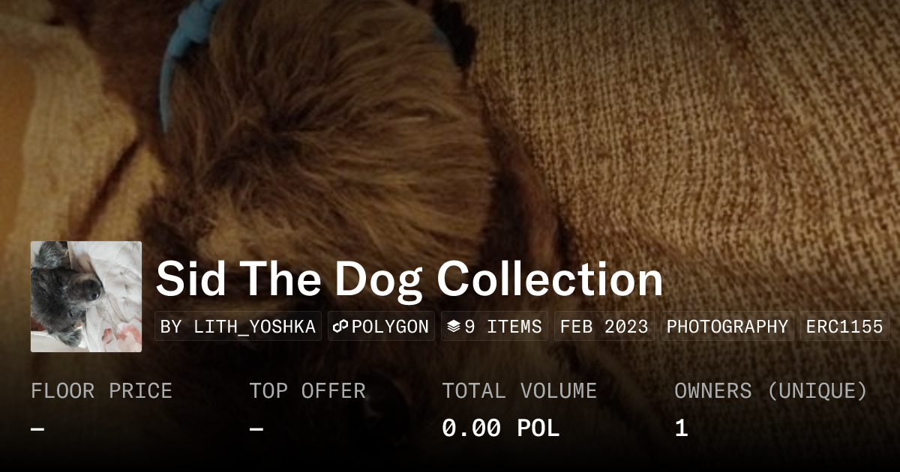Click the ERC1155 token standard badge

[844, 327]
